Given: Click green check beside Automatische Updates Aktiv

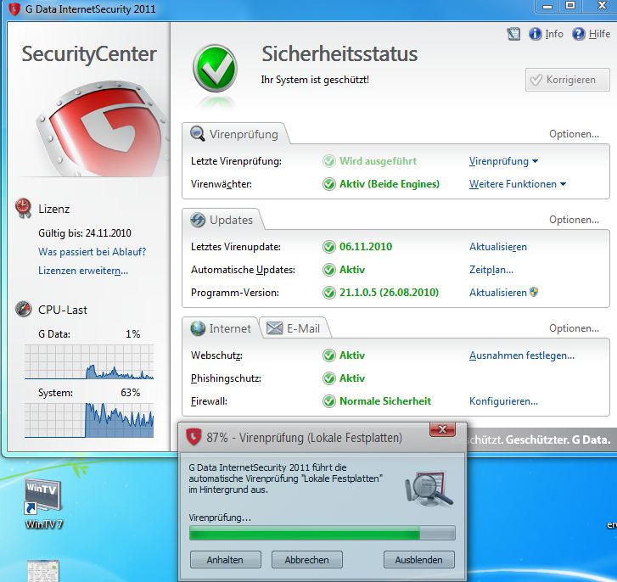Looking at the screenshot, I should tap(329, 270).
